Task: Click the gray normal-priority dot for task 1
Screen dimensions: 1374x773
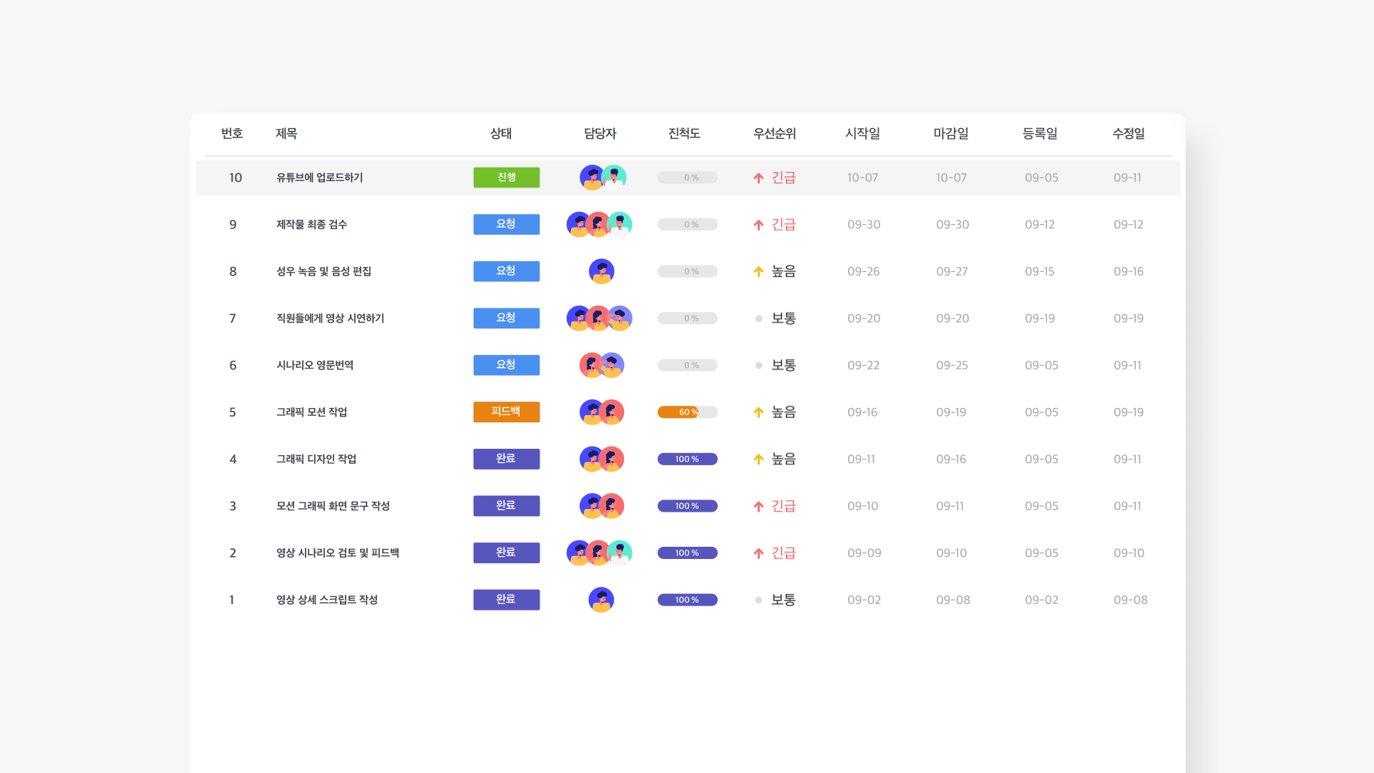Action: 759,600
